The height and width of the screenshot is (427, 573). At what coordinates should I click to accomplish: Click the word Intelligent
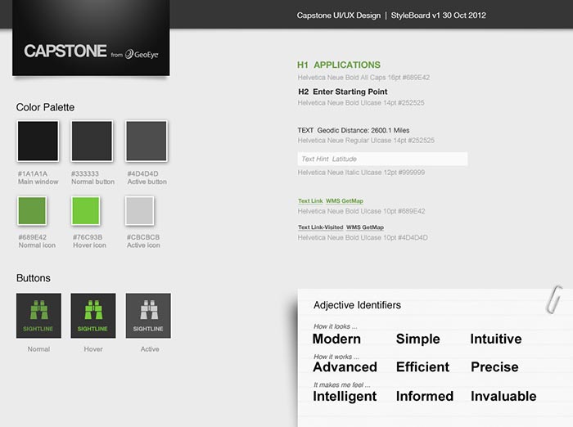click(x=345, y=396)
